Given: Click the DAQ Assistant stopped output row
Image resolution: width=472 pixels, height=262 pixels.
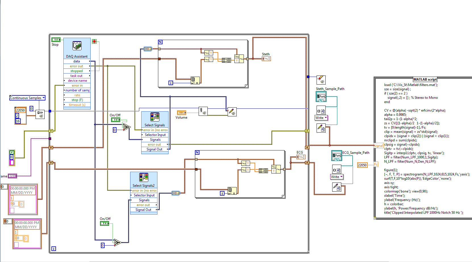Looking at the screenshot, I should (x=77, y=71).
